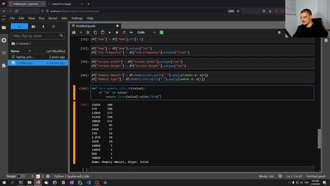Save the notebook with the disk icon

[74, 33]
